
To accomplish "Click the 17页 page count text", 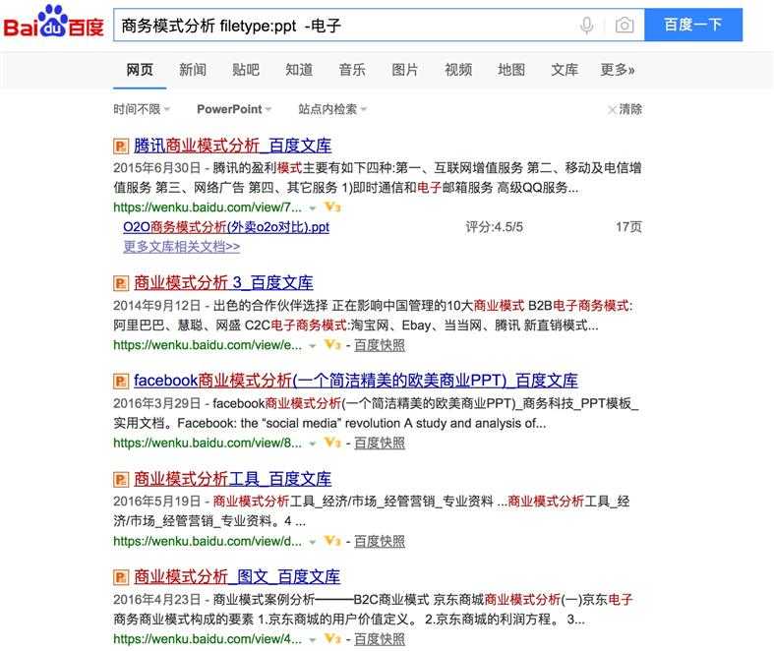I will click(x=628, y=227).
